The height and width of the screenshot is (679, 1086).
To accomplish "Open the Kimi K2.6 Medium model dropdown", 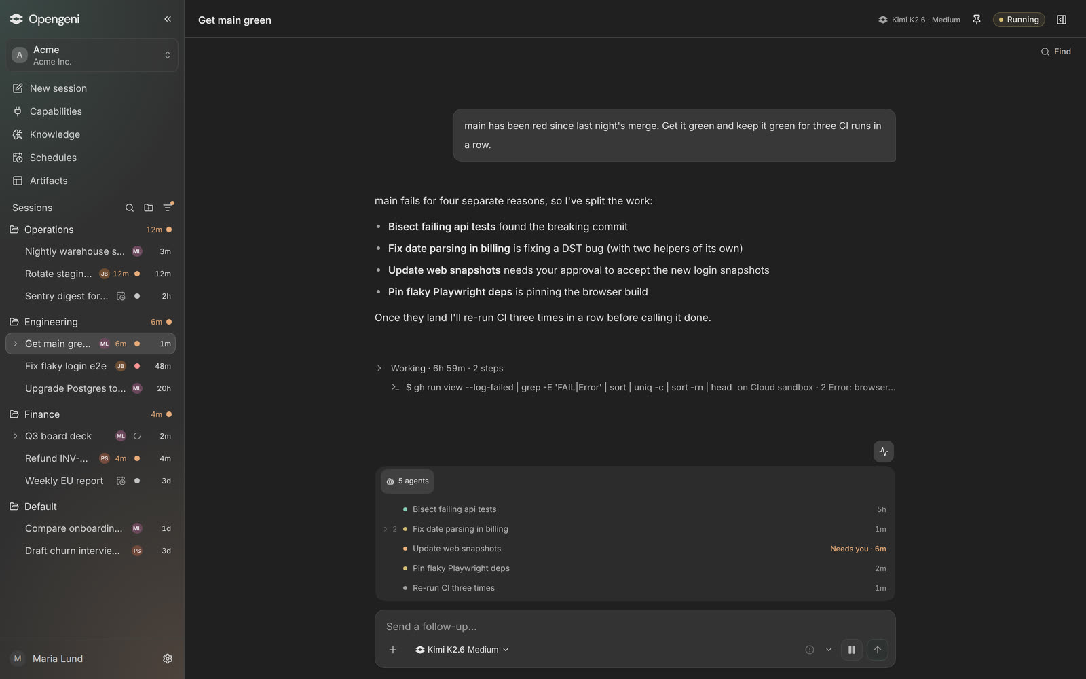I will 462,650.
